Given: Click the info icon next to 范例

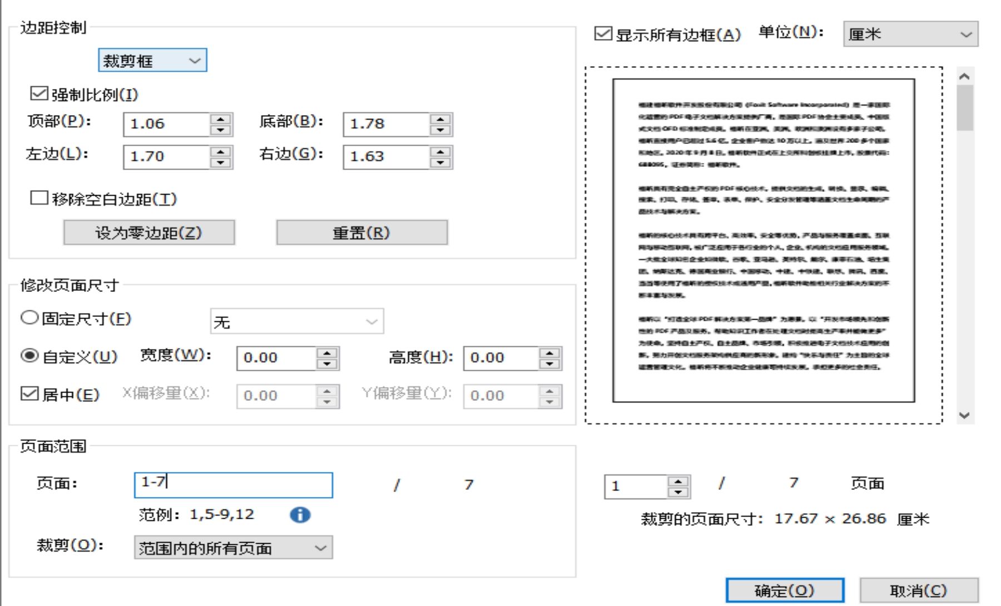Looking at the screenshot, I should (x=299, y=515).
